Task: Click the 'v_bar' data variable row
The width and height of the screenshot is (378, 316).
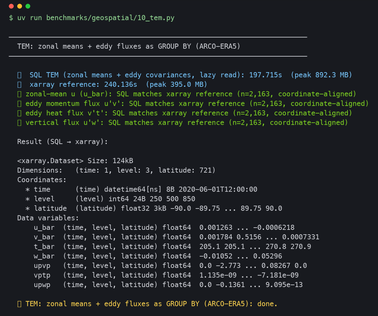Action: tap(177, 237)
